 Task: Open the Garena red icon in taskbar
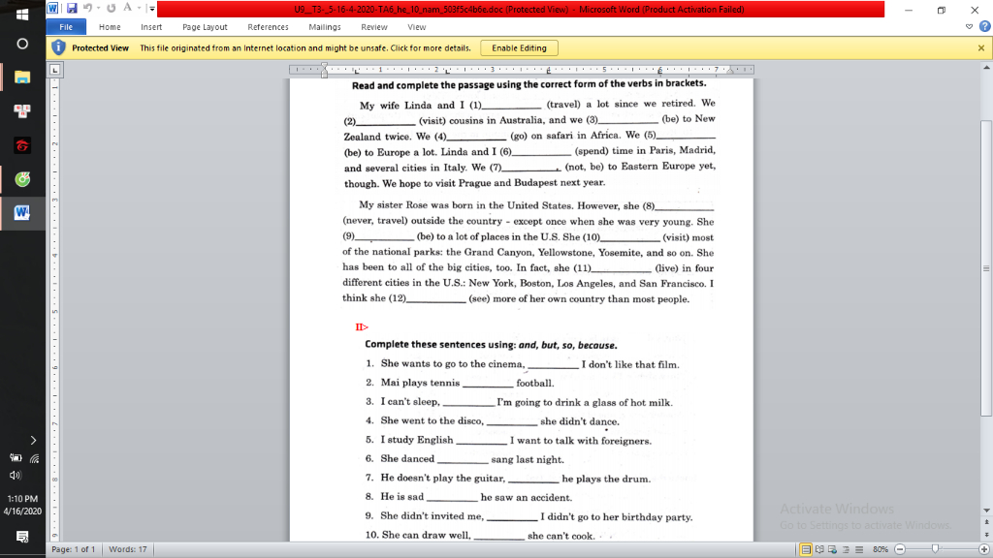pyautogui.click(x=22, y=145)
